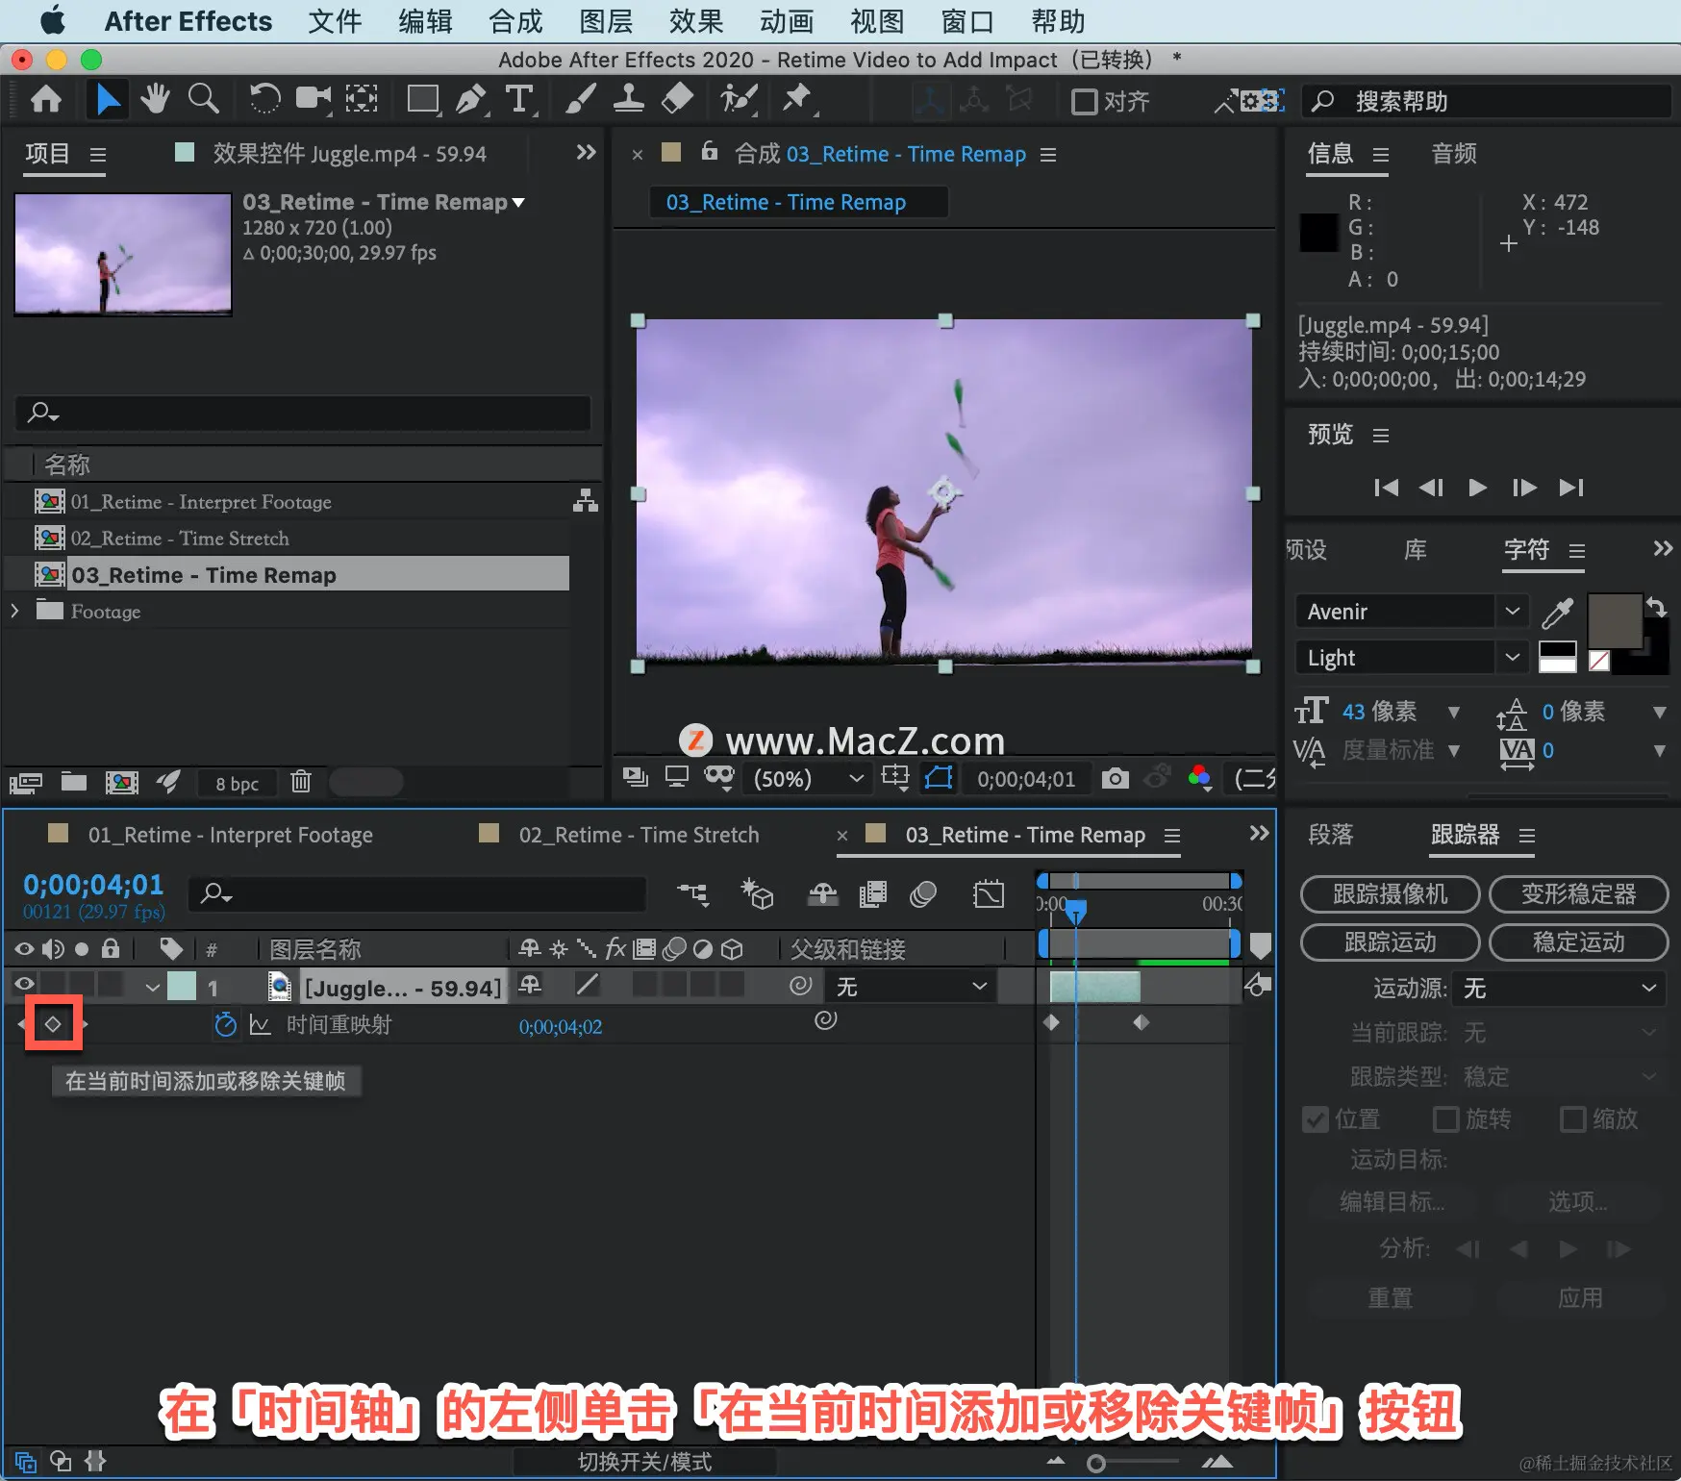Click the fill color swatch in Character panel
Image resolution: width=1681 pixels, height=1481 pixels.
[x=1614, y=621]
